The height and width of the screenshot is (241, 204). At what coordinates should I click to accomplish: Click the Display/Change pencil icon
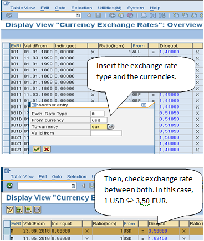pyautogui.click(x=10, y=209)
